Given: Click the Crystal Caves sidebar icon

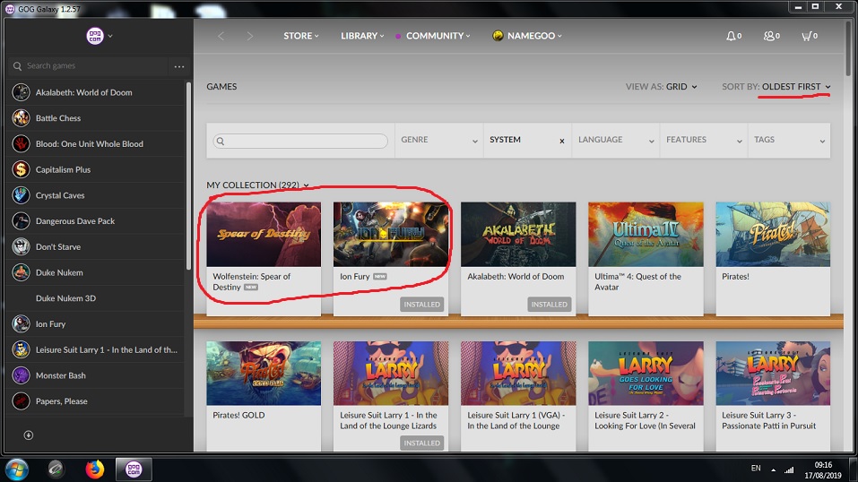Looking at the screenshot, I should (21, 195).
